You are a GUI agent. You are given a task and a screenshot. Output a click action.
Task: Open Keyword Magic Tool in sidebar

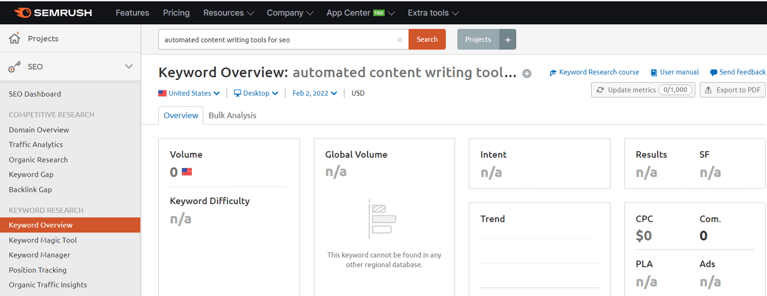coord(43,240)
